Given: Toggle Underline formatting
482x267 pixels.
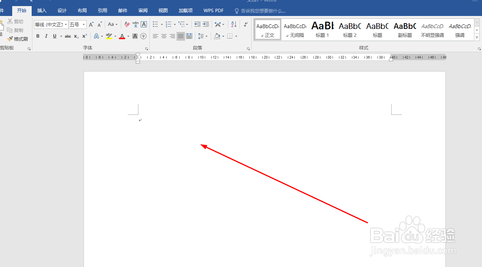Looking at the screenshot, I should [x=55, y=36].
